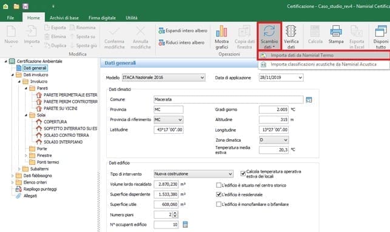
Task: Click the Calcola calculator icon
Action: click(315, 31)
